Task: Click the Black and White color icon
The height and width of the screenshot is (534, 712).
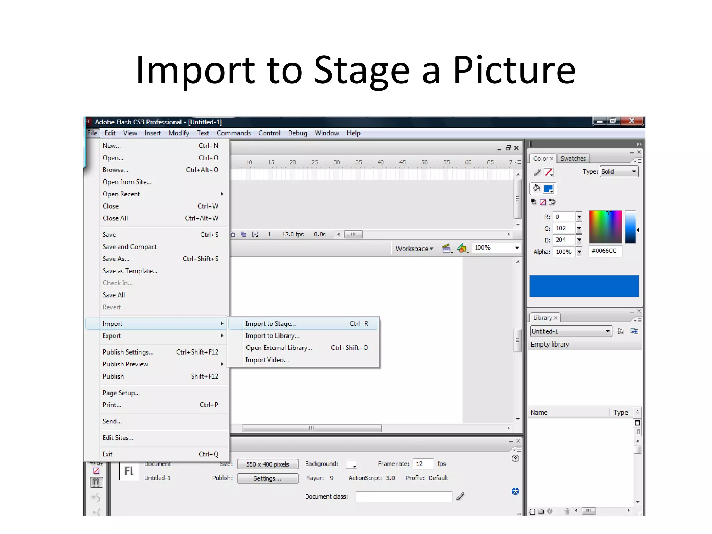Action: pyautogui.click(x=533, y=202)
